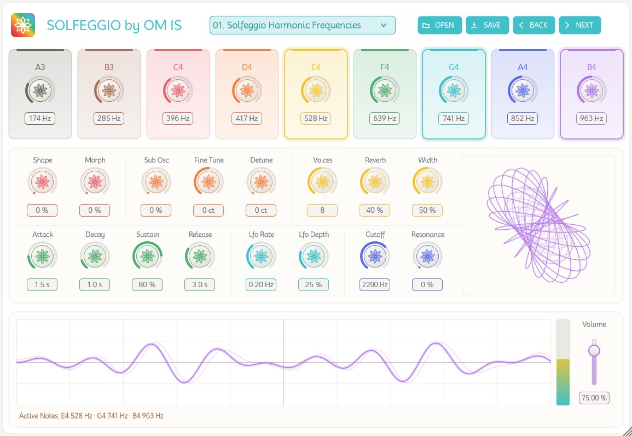Deactivate the B4 note card
This screenshot has height=436, width=632.
coord(592,94)
